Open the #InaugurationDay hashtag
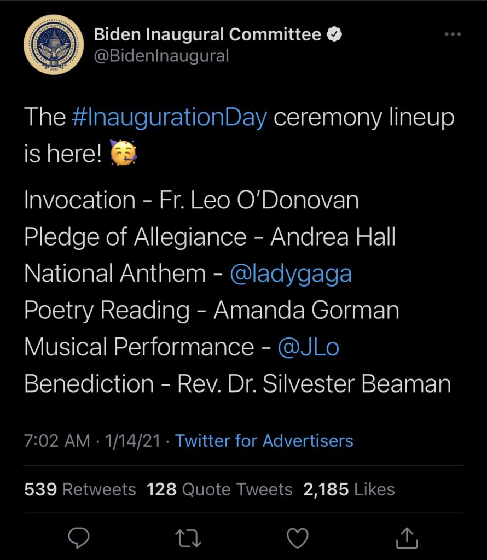Viewport: 487px width, 560px height. (170, 118)
